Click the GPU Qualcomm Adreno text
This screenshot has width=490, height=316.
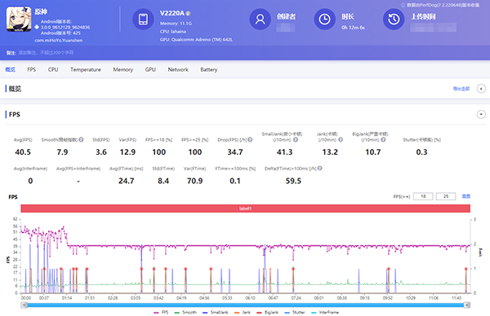[x=196, y=40]
